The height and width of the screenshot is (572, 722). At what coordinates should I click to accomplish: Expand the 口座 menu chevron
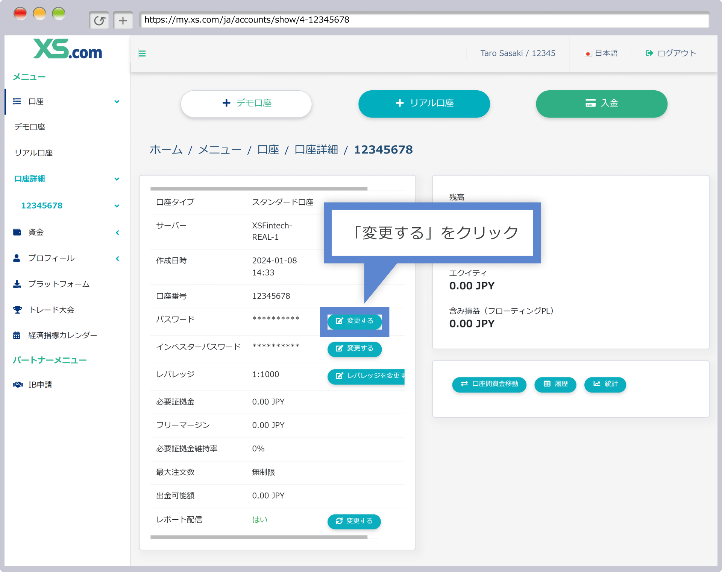[x=117, y=102]
